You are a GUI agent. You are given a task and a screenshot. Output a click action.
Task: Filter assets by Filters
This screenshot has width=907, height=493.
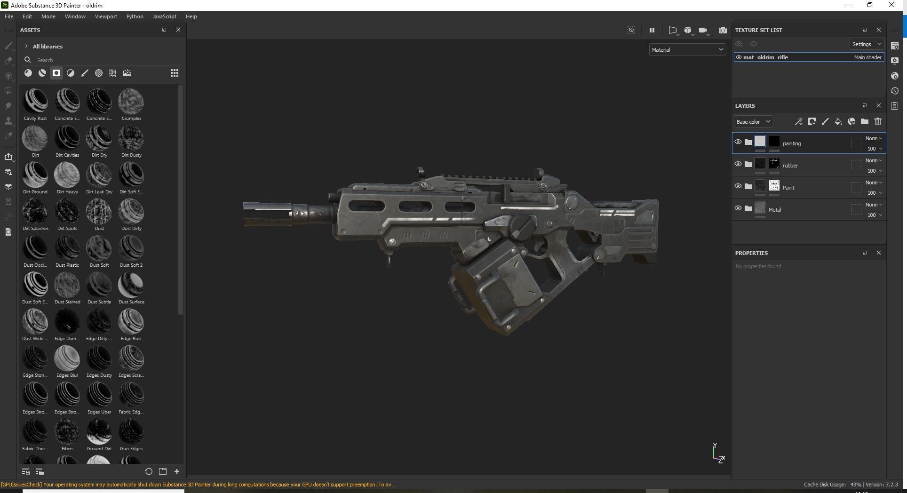tap(71, 73)
